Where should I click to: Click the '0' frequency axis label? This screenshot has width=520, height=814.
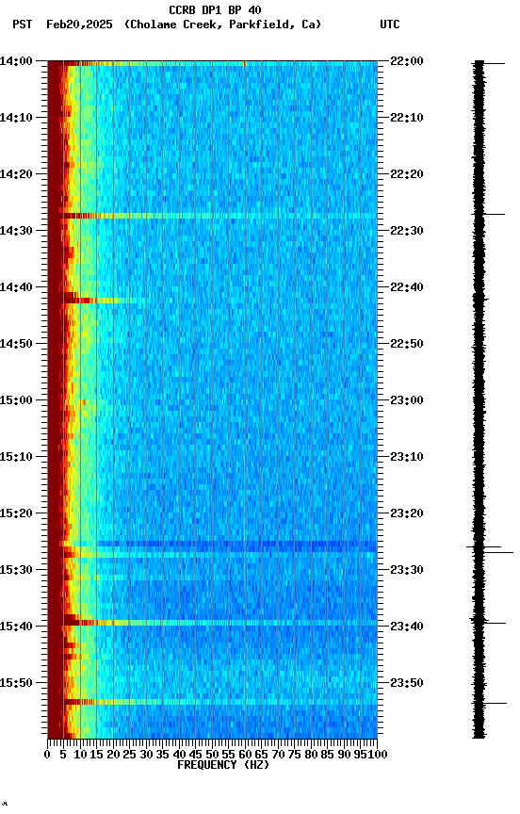coord(47,755)
